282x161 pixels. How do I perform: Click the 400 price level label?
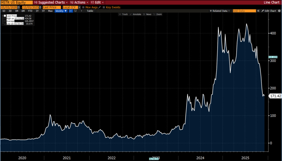[x=273, y=33]
